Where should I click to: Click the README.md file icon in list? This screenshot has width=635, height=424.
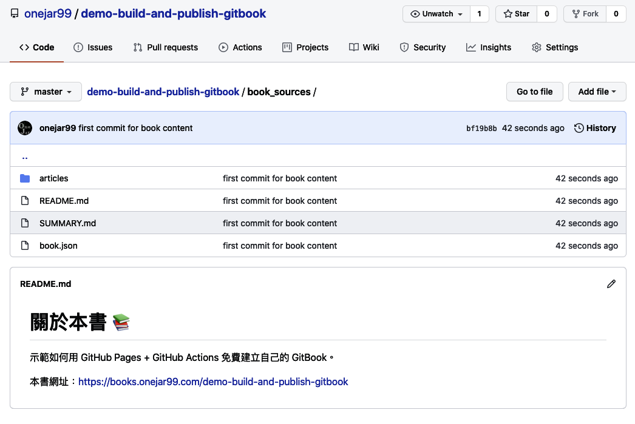[x=25, y=201]
